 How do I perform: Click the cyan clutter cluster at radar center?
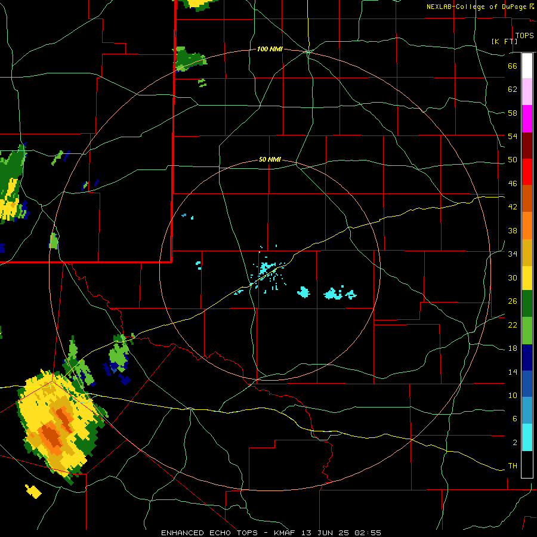[267, 268]
